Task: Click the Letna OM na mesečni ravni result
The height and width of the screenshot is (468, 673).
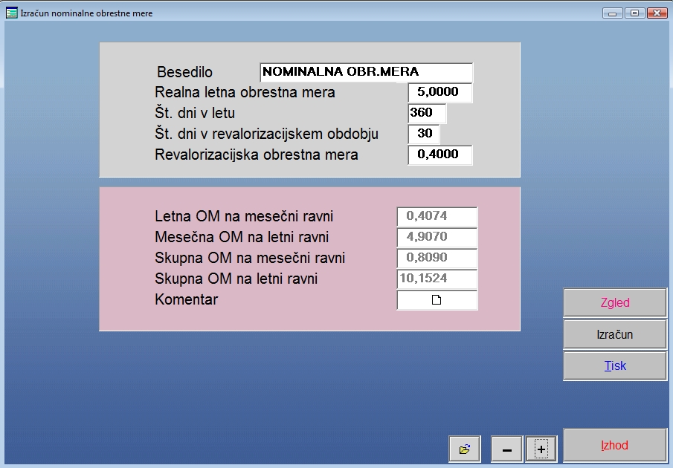Action: coord(437,217)
